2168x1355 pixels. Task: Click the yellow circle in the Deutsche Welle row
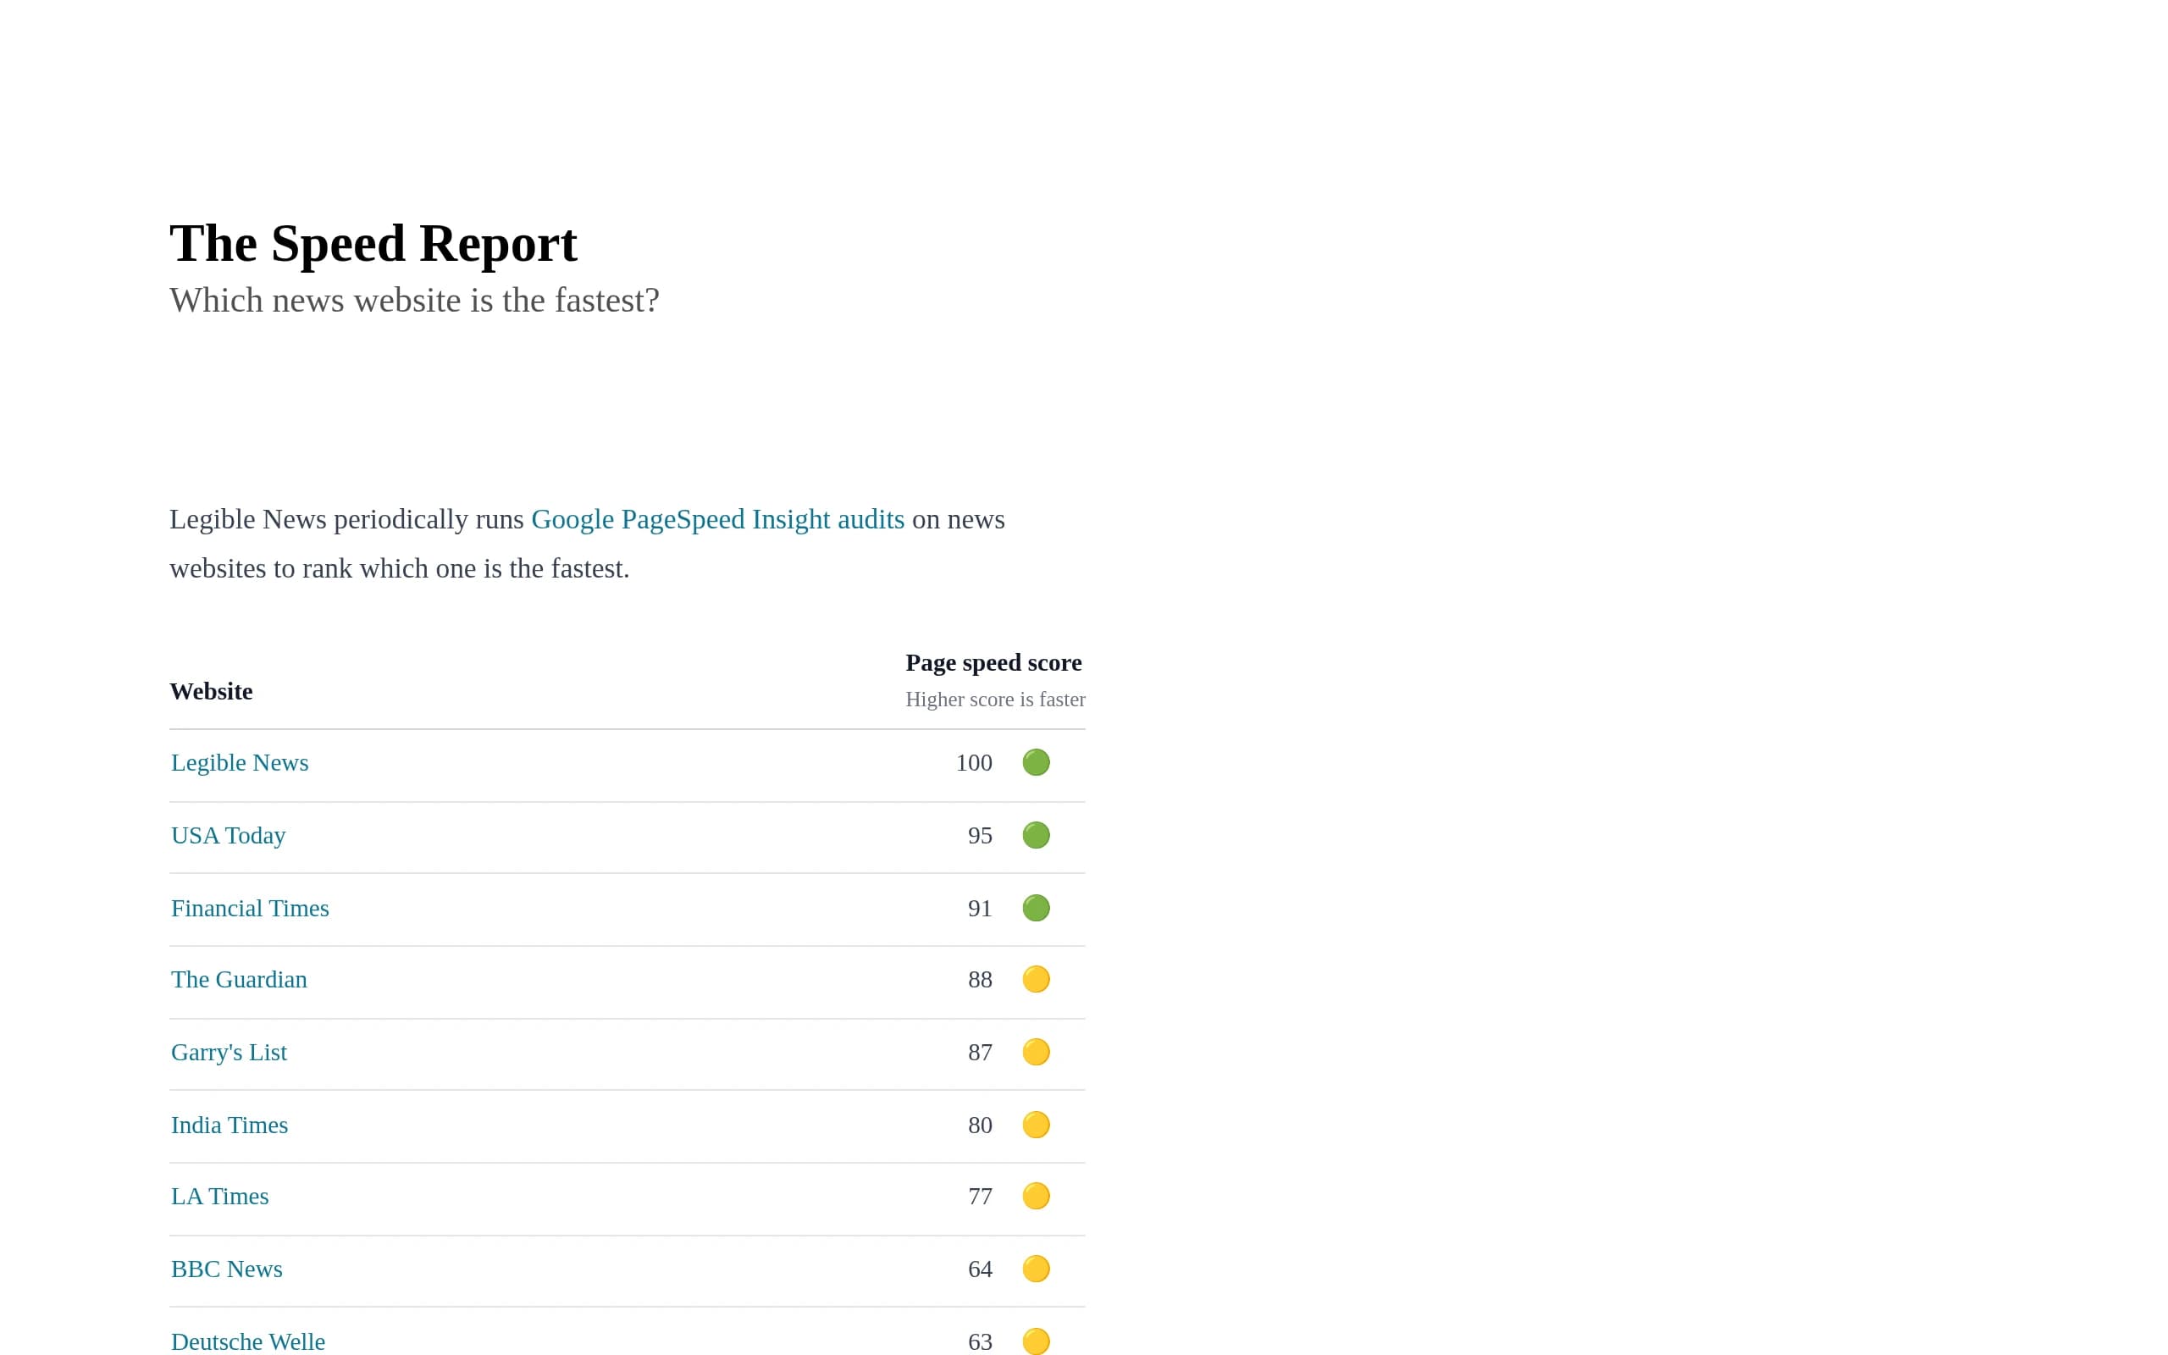tap(1037, 1341)
